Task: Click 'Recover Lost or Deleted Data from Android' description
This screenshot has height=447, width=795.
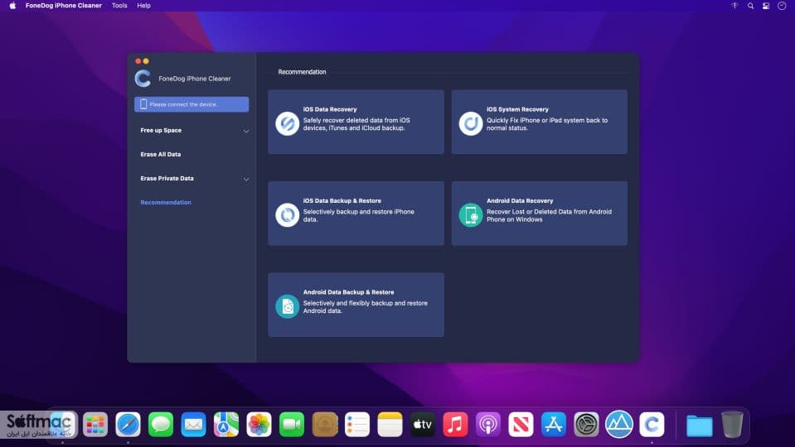Action: (549, 216)
